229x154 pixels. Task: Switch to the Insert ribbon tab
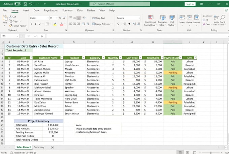(26, 10)
